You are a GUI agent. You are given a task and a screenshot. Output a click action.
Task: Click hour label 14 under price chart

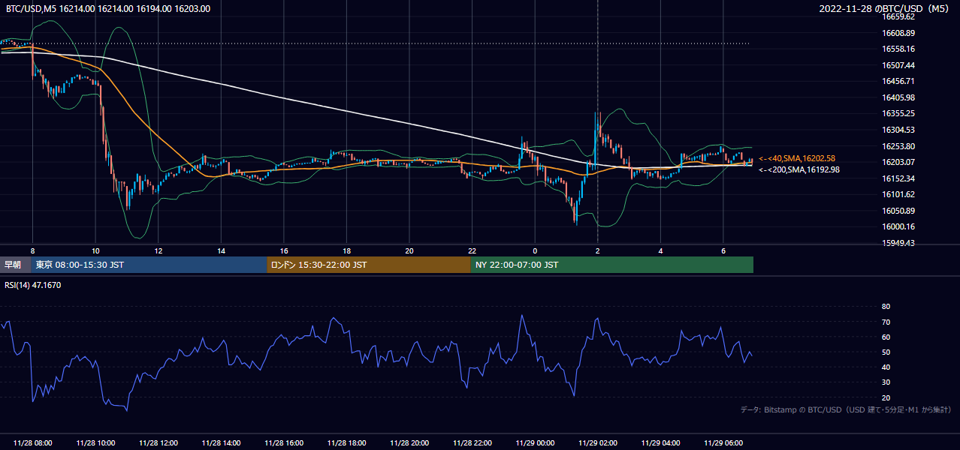click(x=222, y=250)
